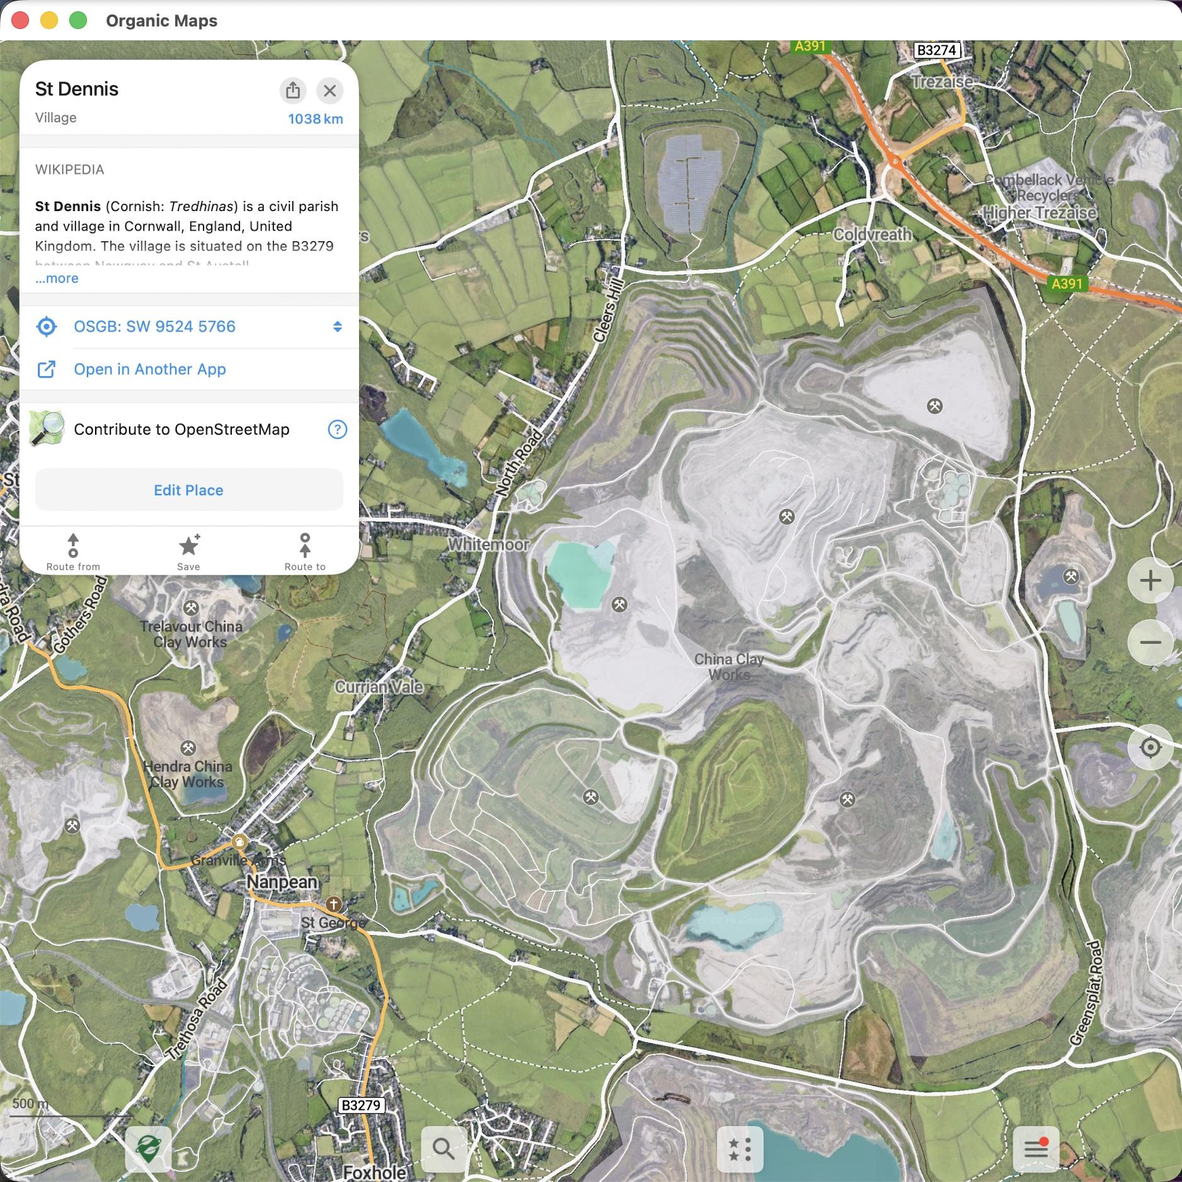Click the mine marker beside the turquoise Whitemoor pond
This screenshot has width=1182, height=1182.
tap(619, 605)
